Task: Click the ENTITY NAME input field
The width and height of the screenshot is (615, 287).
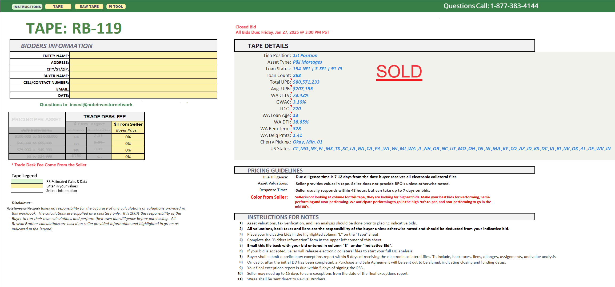Action: tap(143, 55)
